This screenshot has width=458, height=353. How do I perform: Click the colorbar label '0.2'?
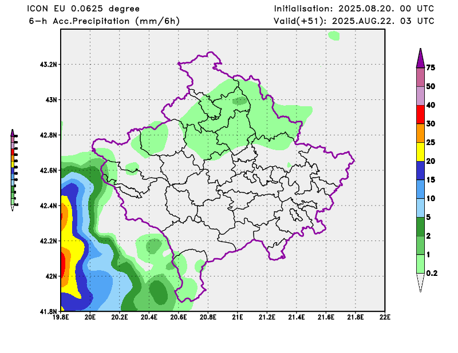[432, 273]
